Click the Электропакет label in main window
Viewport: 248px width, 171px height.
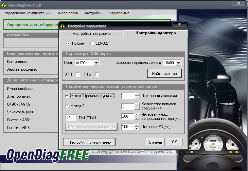(x=19, y=96)
